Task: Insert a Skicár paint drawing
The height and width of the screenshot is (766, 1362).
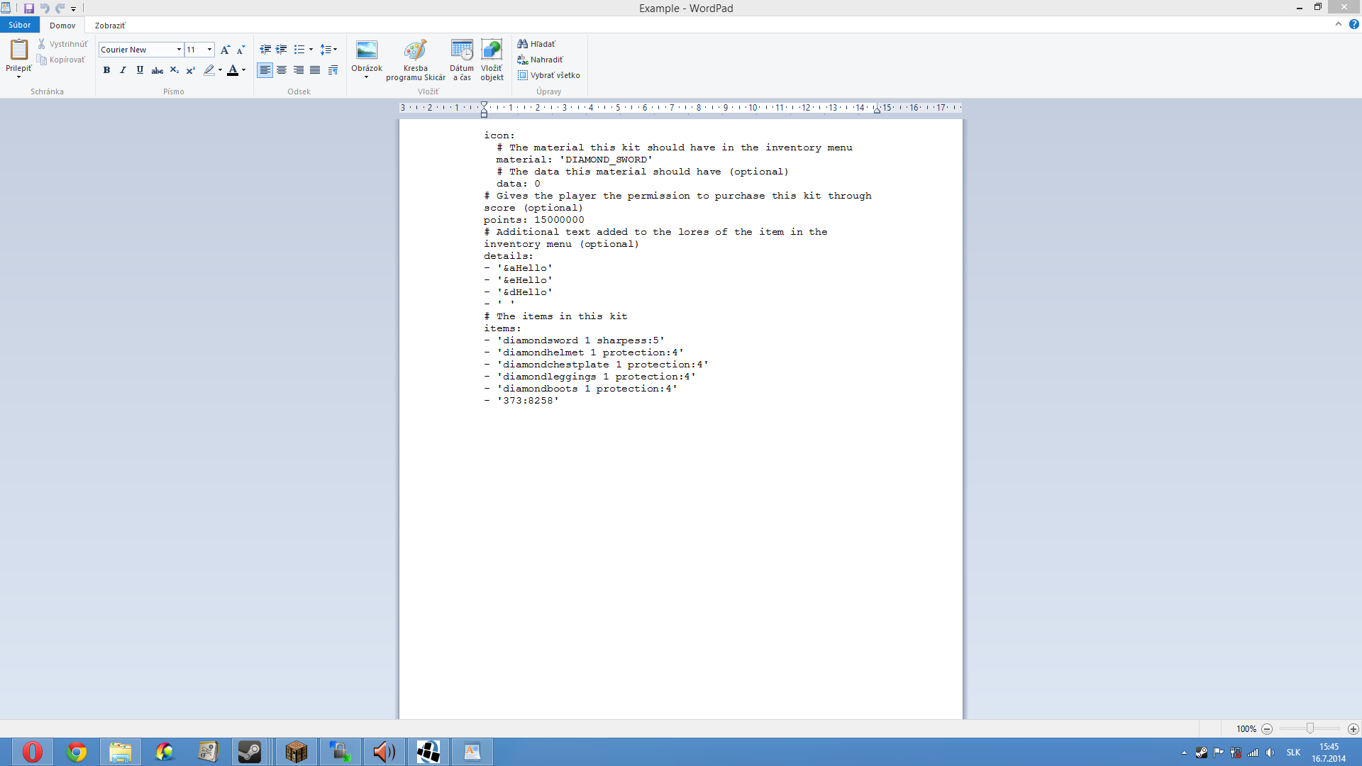Action: point(416,60)
